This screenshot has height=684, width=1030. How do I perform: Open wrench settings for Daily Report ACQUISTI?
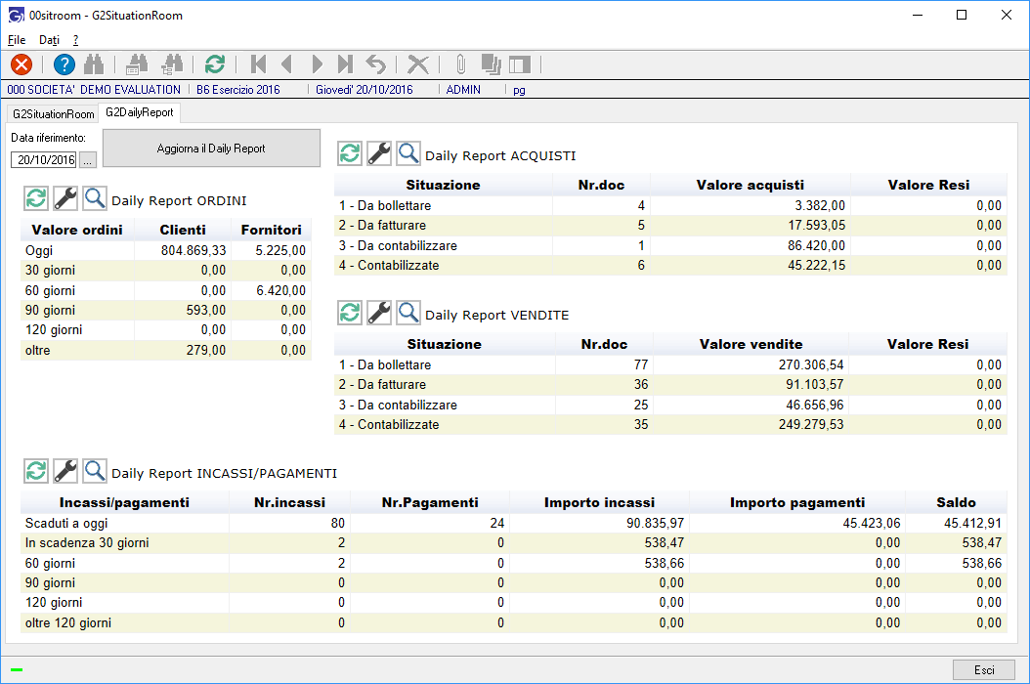tap(379, 153)
